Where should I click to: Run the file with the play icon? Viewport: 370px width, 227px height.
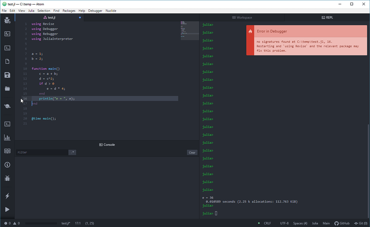(x=7, y=209)
